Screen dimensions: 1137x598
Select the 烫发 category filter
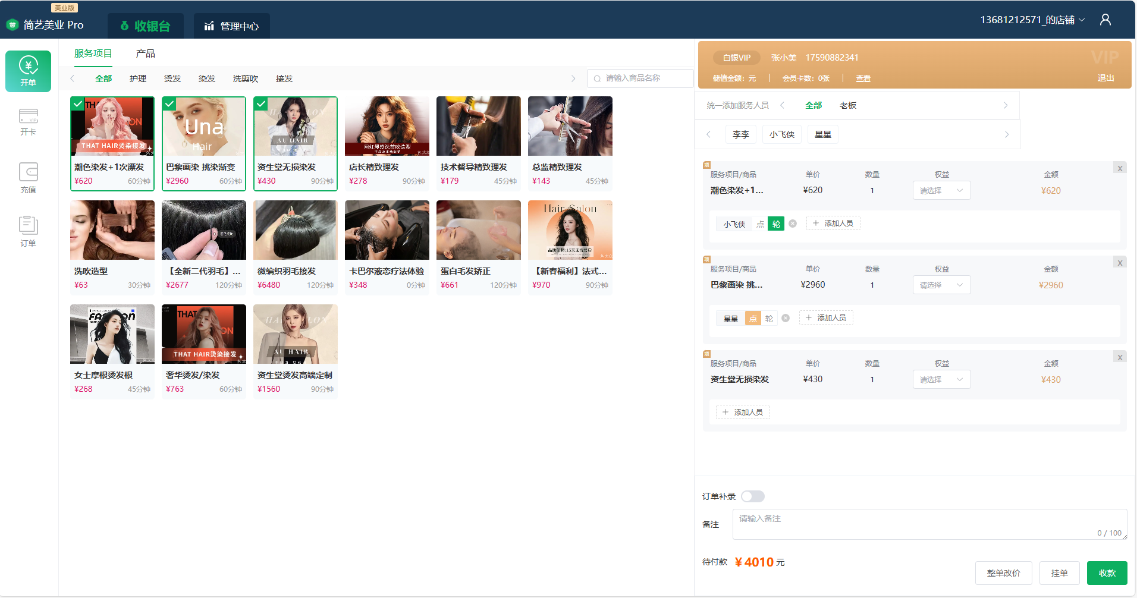(x=172, y=78)
